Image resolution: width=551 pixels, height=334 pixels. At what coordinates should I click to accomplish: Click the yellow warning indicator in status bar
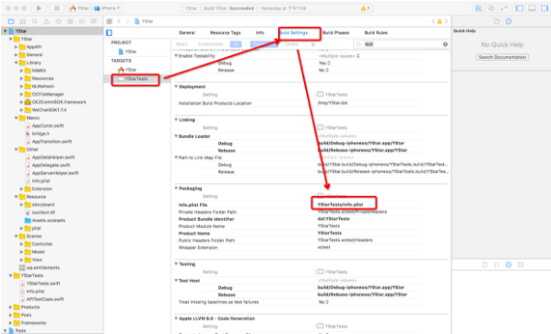[x=365, y=8]
